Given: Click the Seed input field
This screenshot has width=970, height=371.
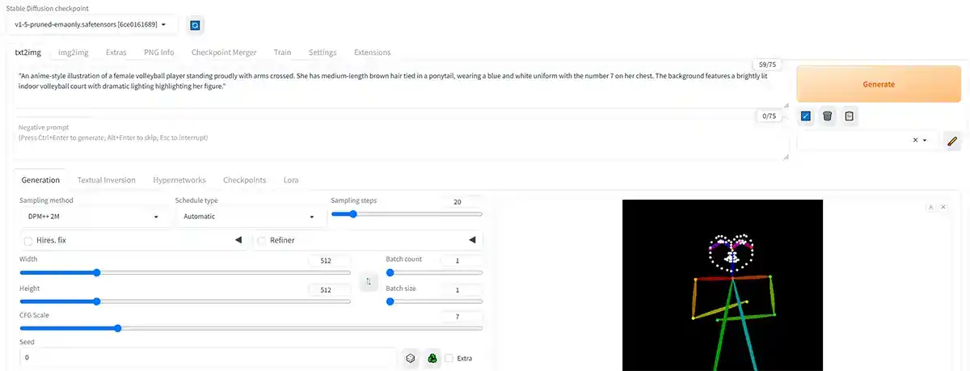Looking at the screenshot, I should click(208, 357).
